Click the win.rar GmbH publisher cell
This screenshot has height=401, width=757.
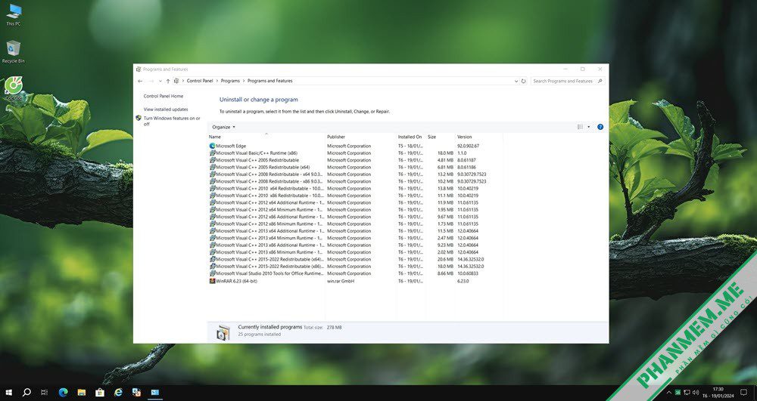click(x=341, y=281)
